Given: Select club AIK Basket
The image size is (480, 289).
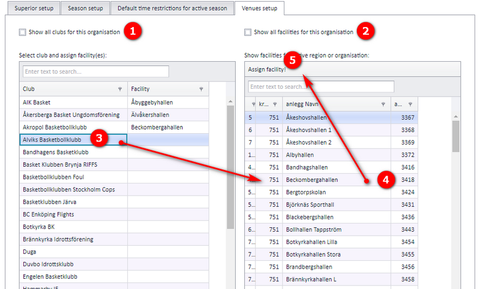Looking at the screenshot, I should pos(73,103).
